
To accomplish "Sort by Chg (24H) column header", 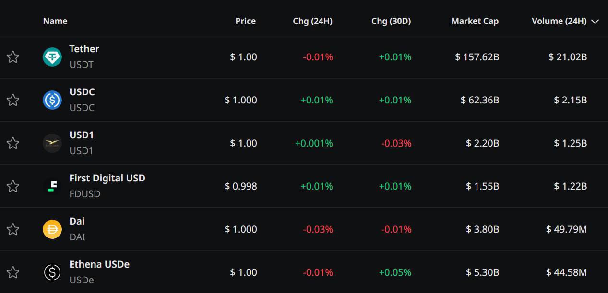I will pos(312,21).
